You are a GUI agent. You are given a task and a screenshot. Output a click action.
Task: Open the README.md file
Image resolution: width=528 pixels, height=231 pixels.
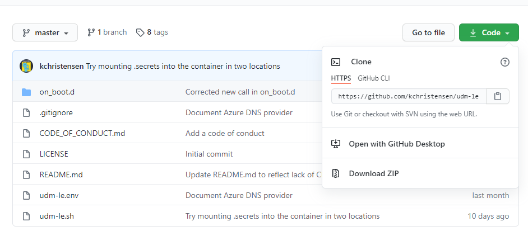61,175
